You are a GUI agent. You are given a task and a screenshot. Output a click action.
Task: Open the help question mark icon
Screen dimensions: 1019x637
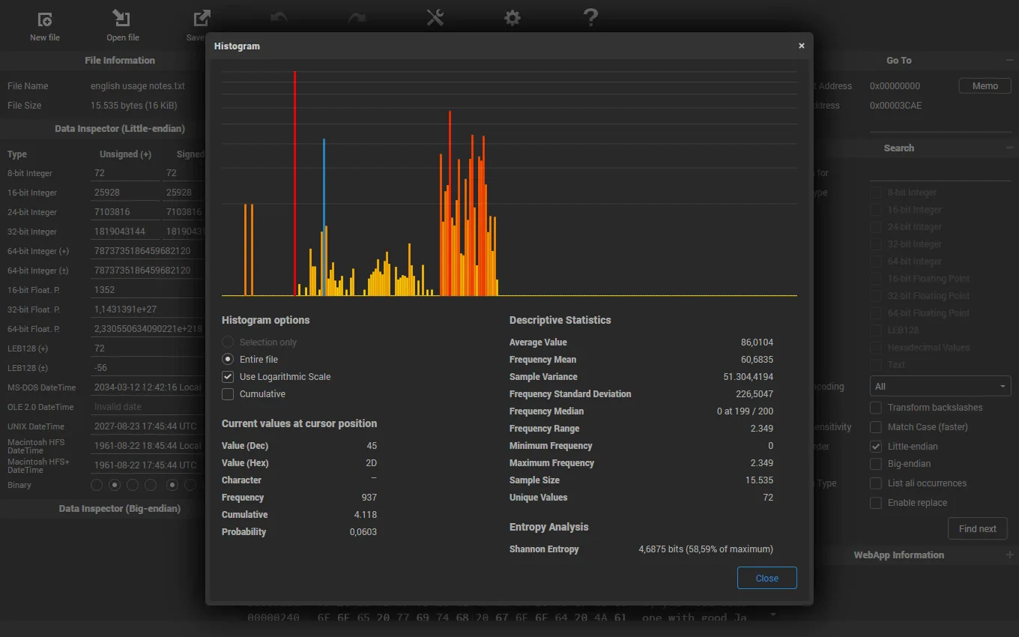tap(590, 18)
